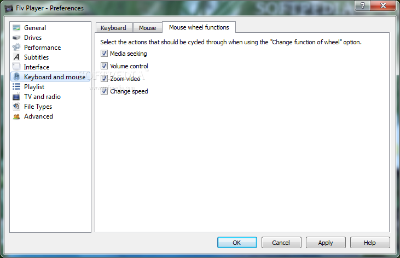Choose the Subtitles letter A icon

[16, 57]
